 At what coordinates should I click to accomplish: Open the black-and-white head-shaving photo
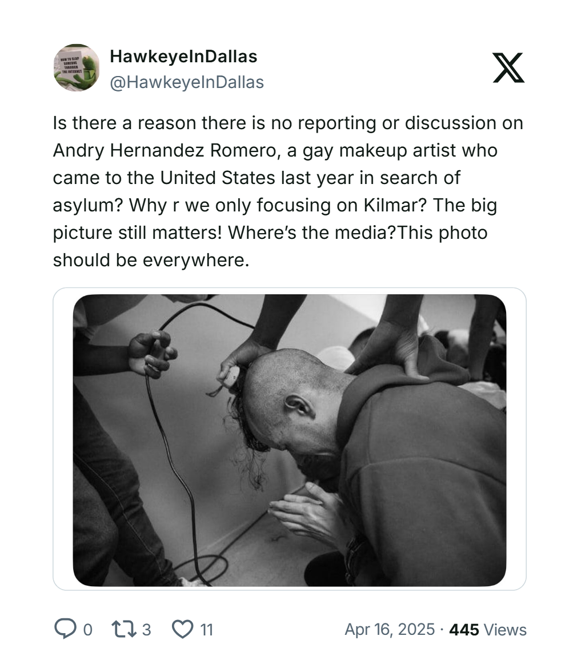289,439
